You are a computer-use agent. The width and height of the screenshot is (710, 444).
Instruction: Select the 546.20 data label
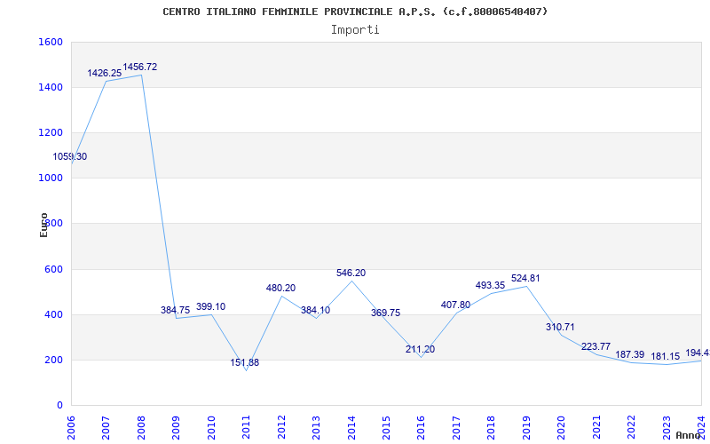(x=351, y=274)
